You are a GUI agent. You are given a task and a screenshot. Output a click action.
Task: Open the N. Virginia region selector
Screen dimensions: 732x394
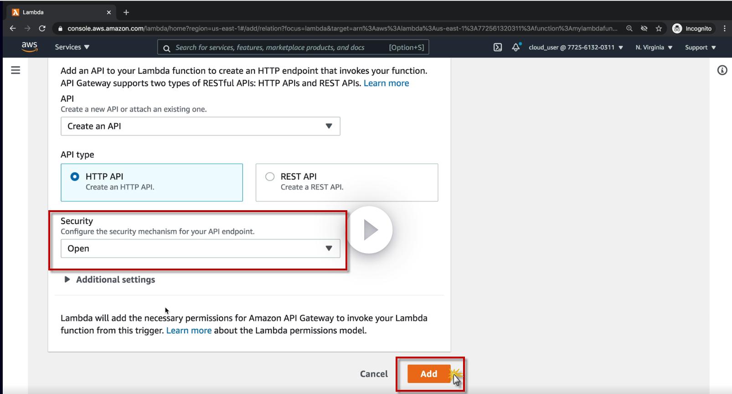(x=654, y=47)
